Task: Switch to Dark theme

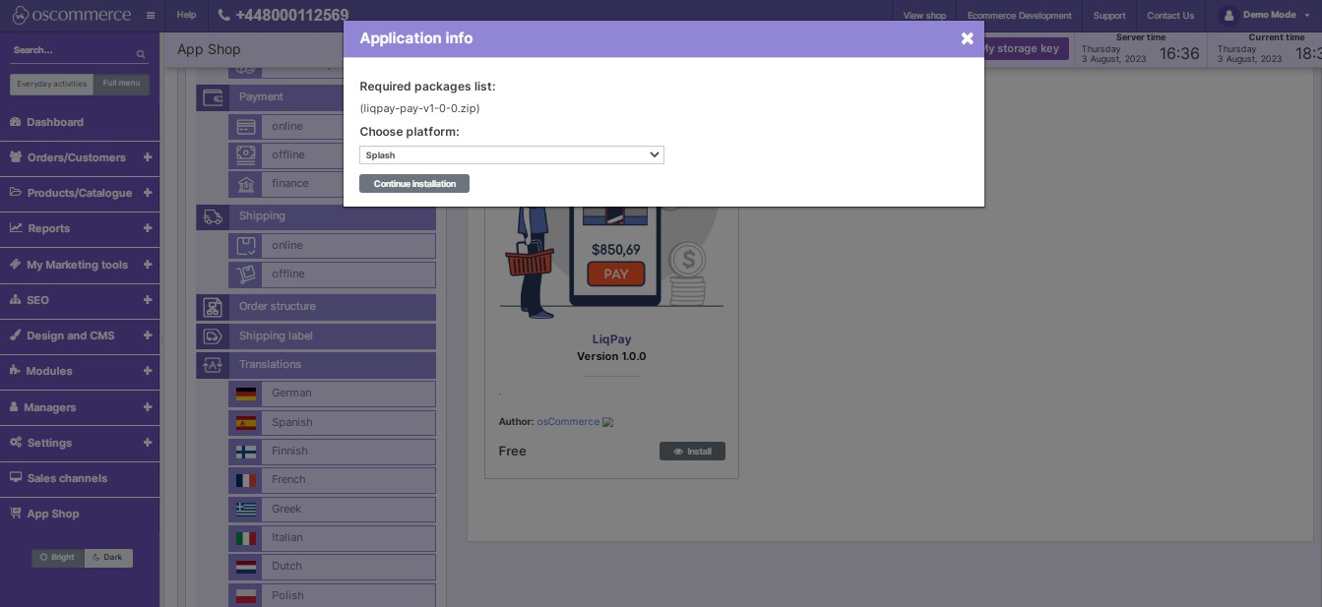Action: coord(108,558)
